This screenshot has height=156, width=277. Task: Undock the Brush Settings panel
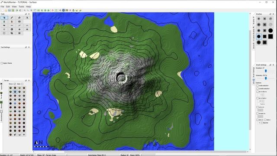270,65
